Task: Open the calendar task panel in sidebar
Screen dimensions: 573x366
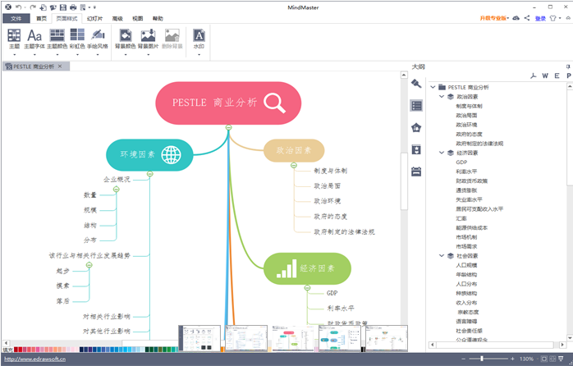Action: (416, 172)
